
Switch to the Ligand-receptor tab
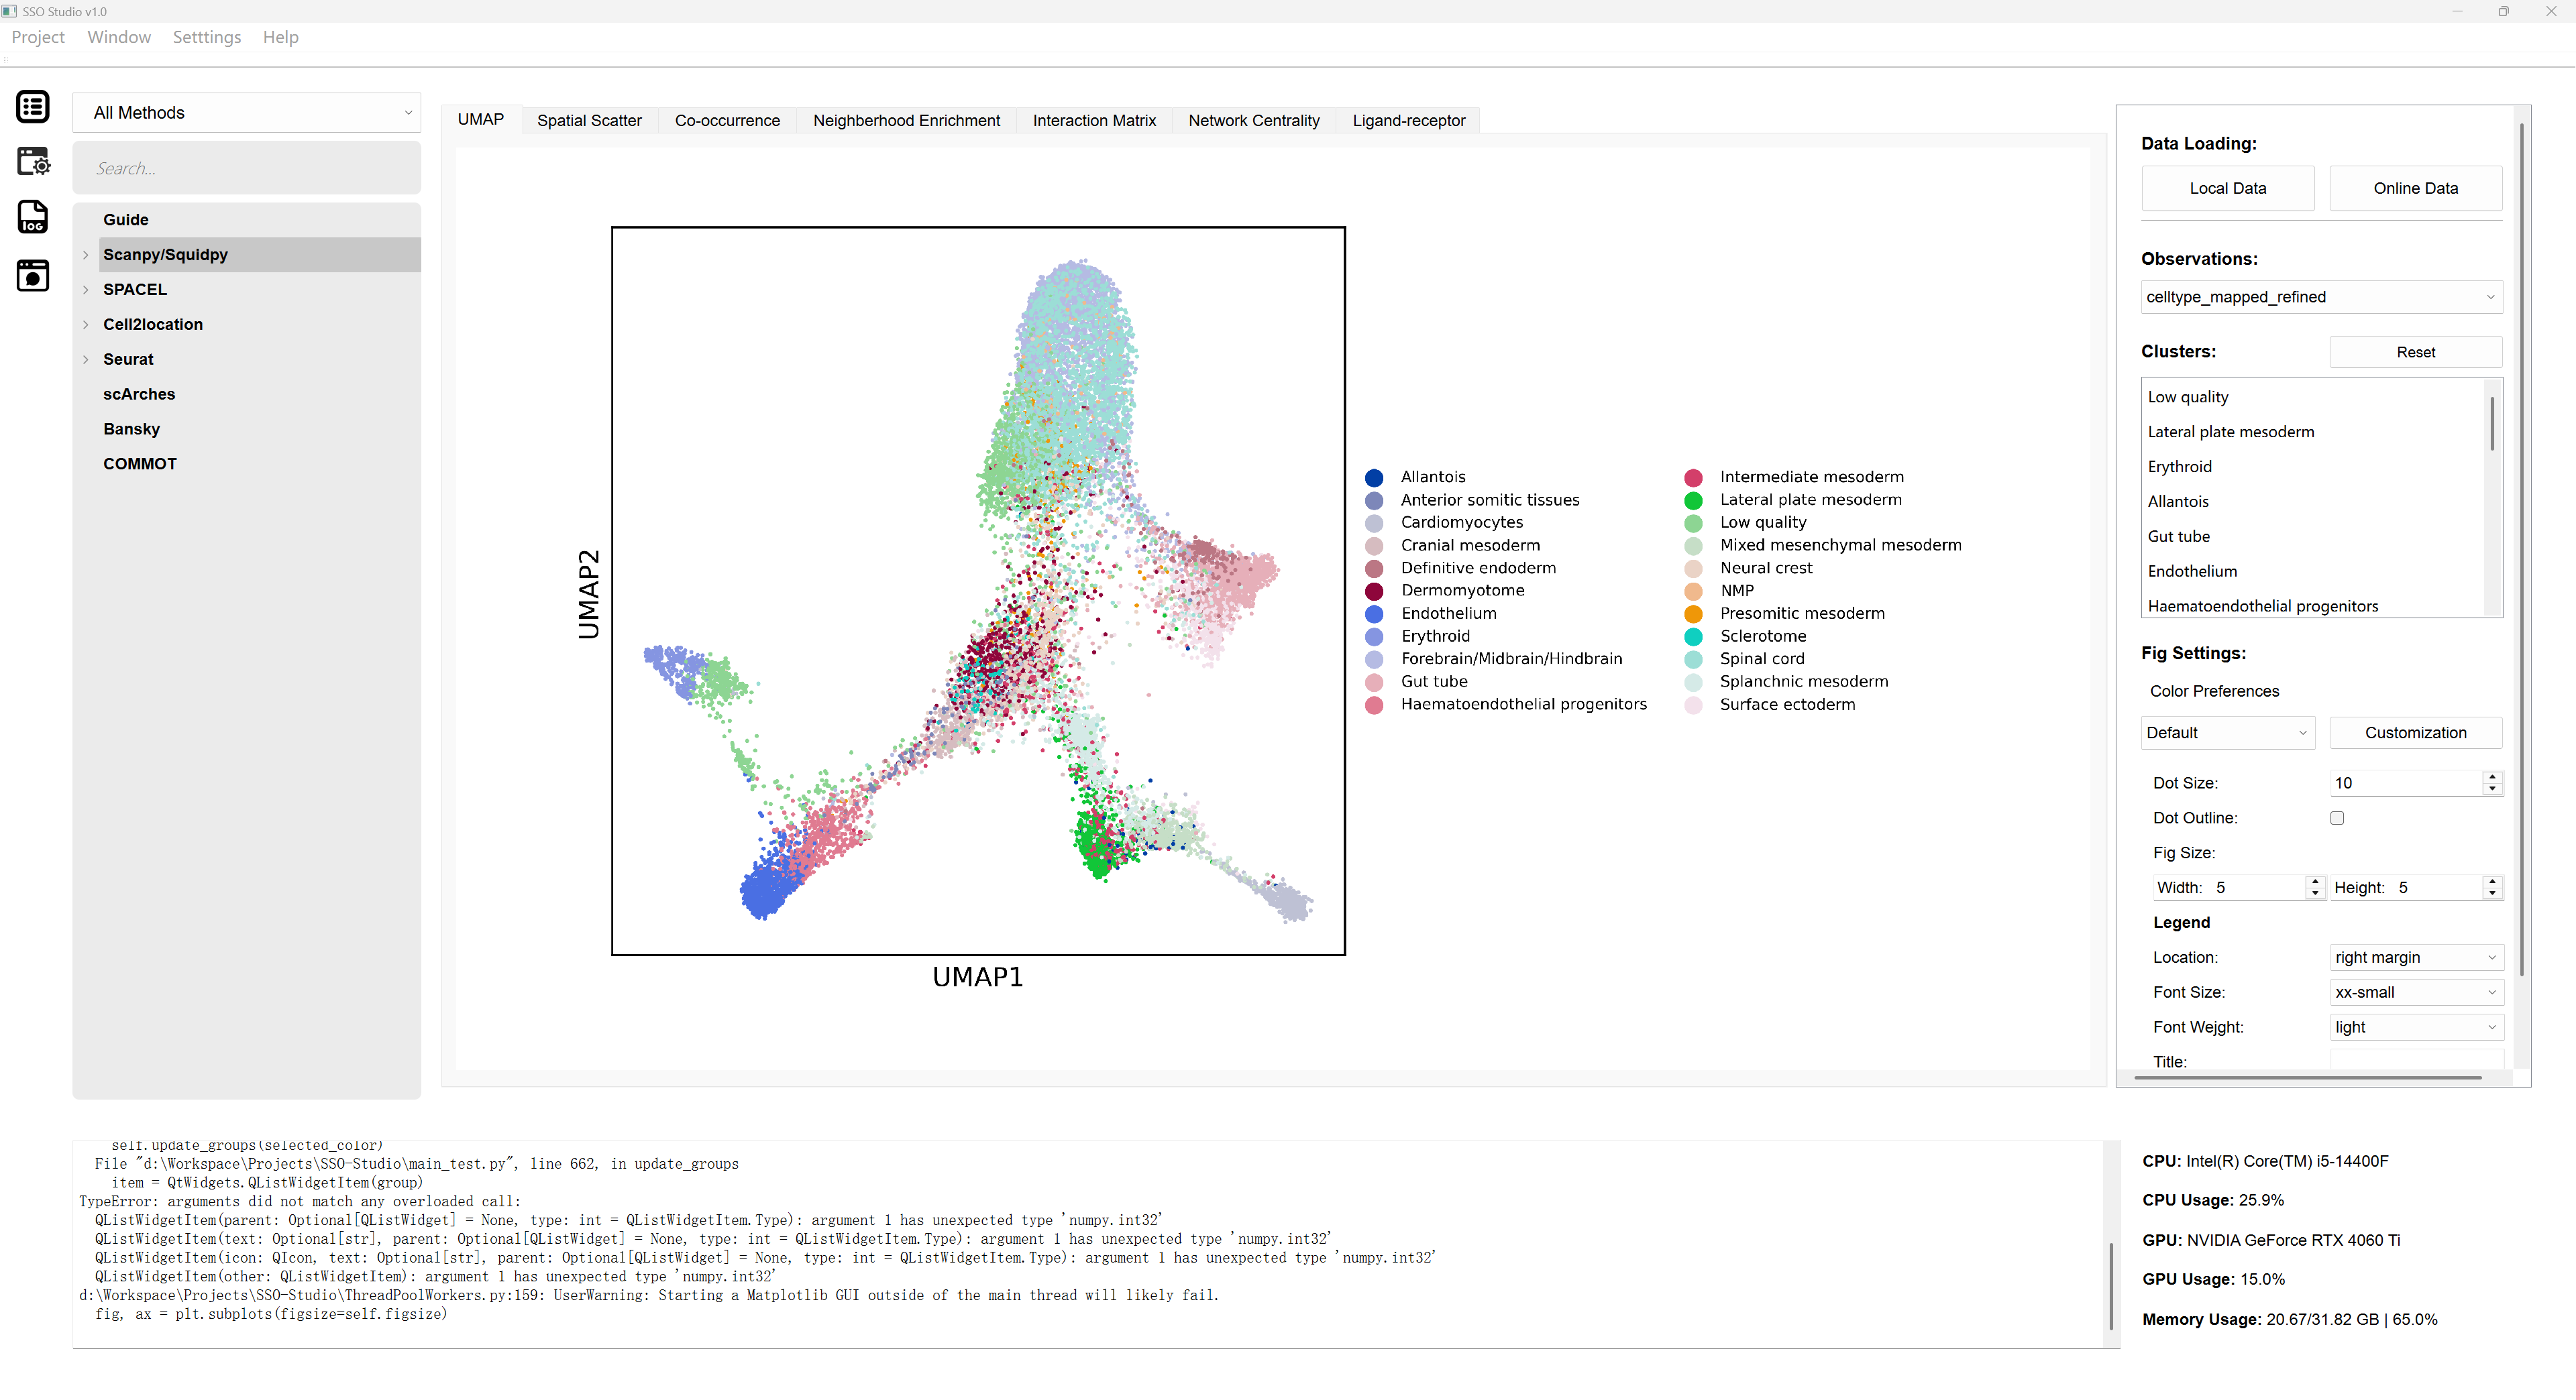click(x=1408, y=120)
